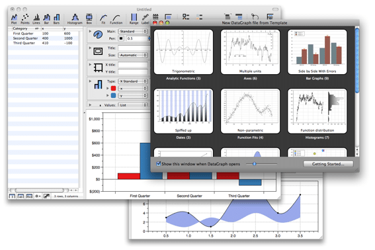The width and height of the screenshot is (375, 250).
Task: Click the Box plot icon
Action: click(89, 19)
